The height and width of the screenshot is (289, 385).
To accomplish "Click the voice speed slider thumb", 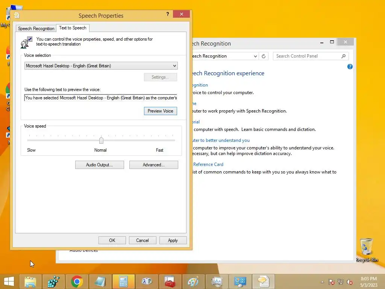I will (x=101, y=140).
